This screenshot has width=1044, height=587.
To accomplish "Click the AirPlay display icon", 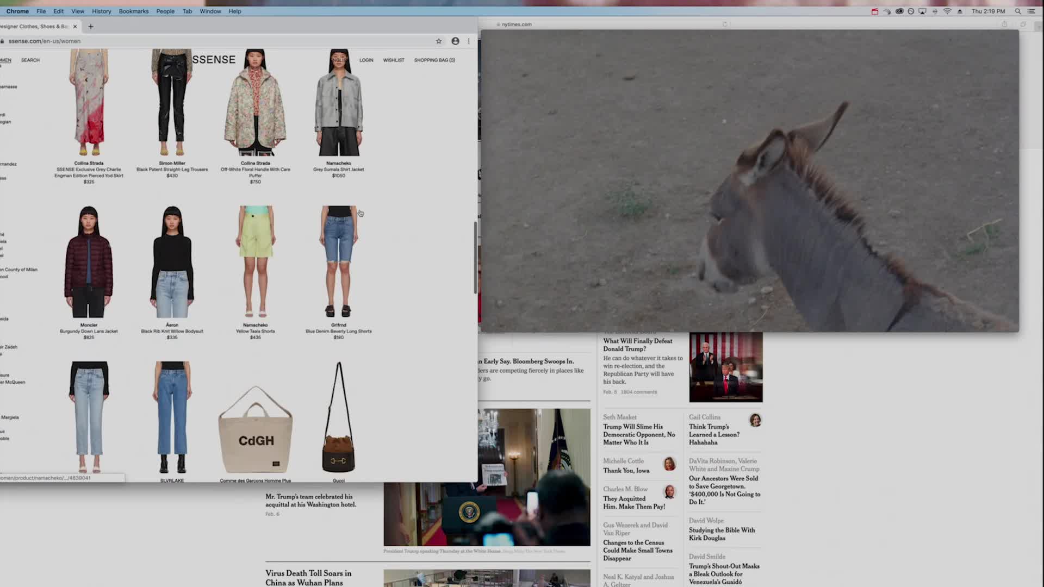I will click(922, 11).
